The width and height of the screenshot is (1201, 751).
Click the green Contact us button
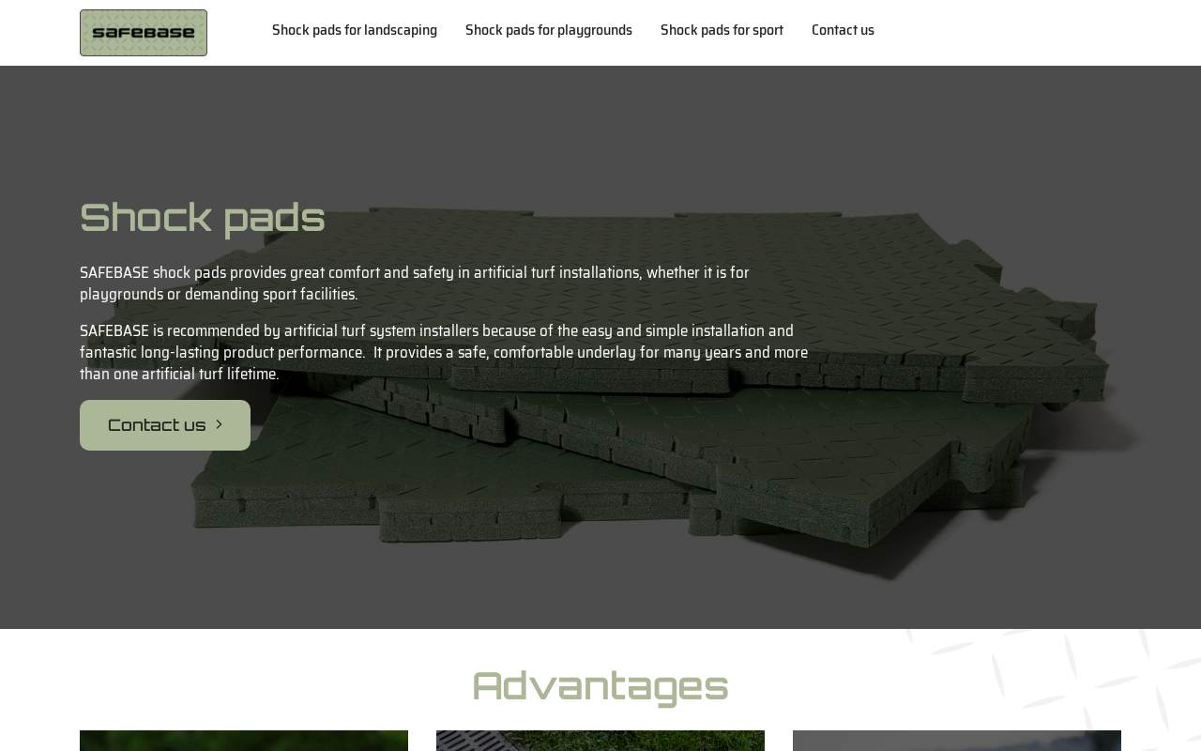click(x=165, y=425)
